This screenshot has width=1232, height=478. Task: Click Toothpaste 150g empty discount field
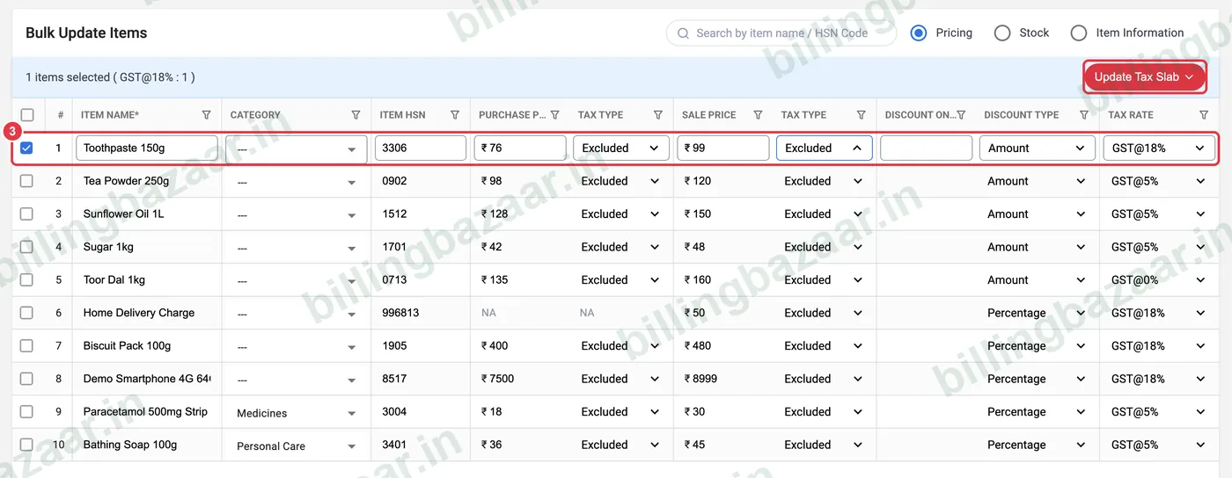point(926,148)
